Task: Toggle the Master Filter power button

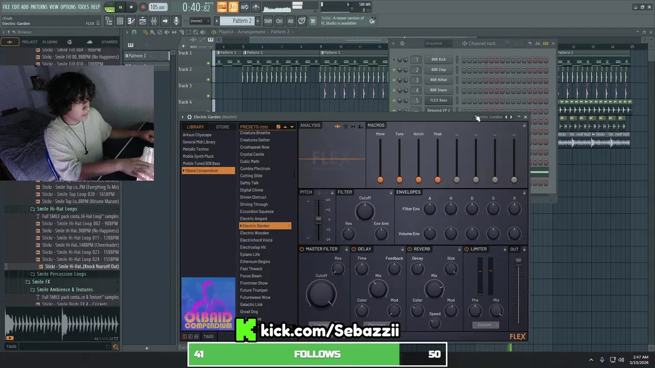Action: (302, 249)
